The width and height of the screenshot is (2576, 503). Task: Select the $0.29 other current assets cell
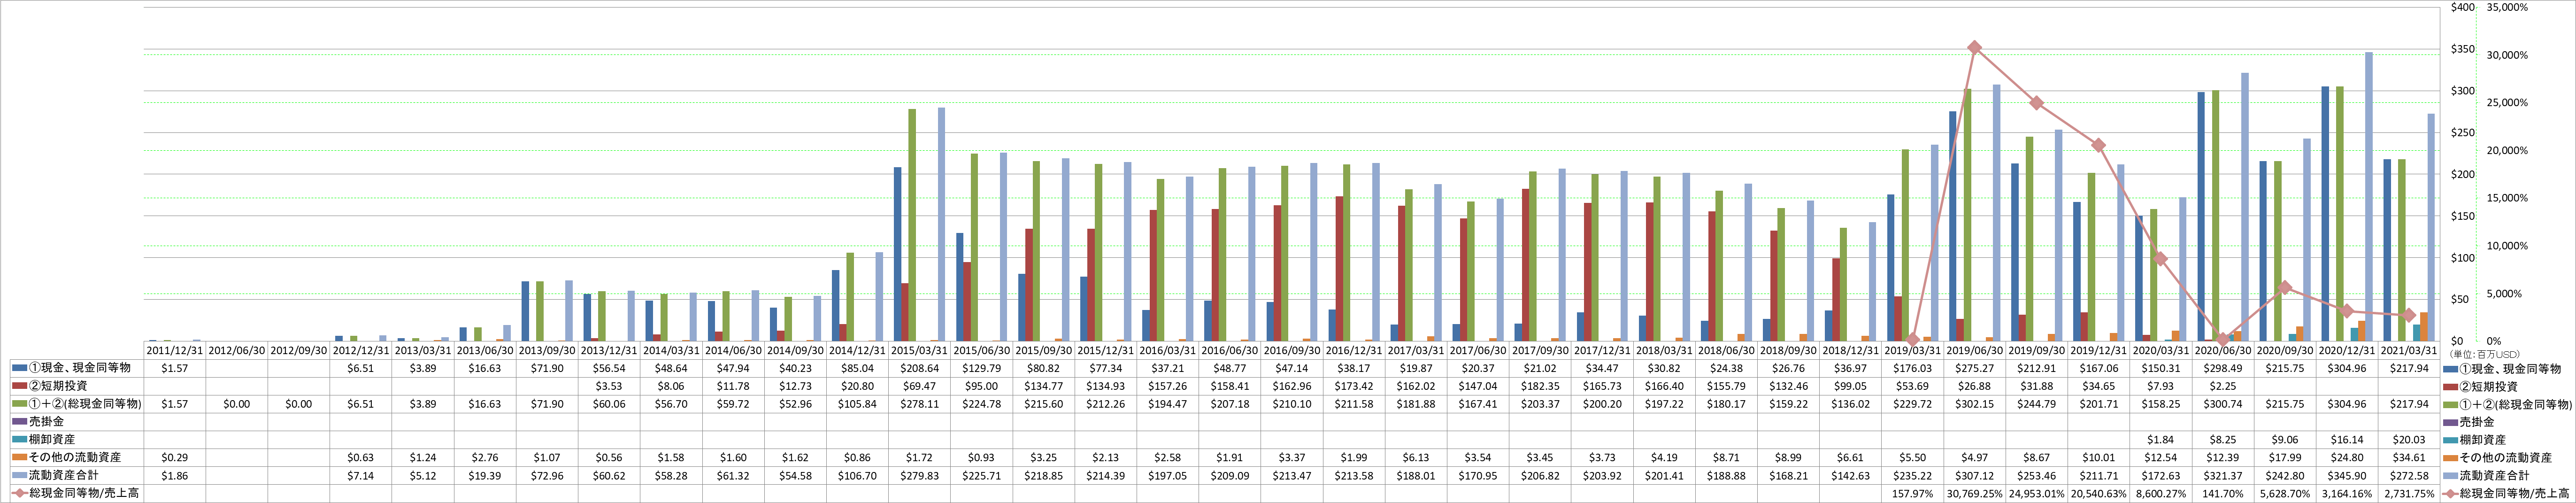tap(175, 457)
